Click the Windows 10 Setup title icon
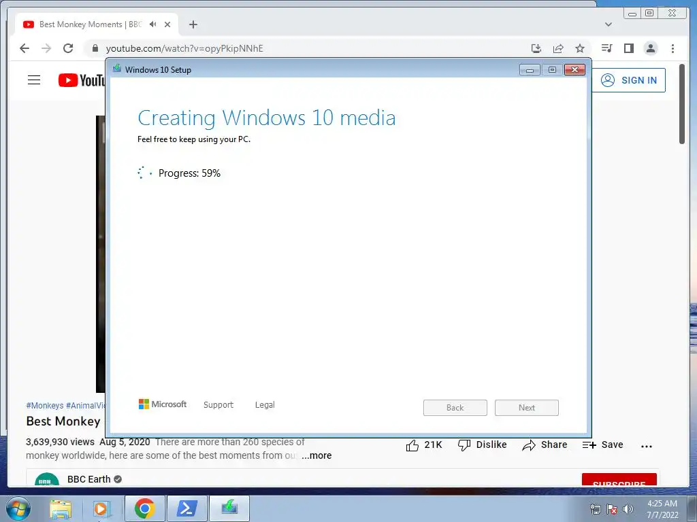 [117, 69]
